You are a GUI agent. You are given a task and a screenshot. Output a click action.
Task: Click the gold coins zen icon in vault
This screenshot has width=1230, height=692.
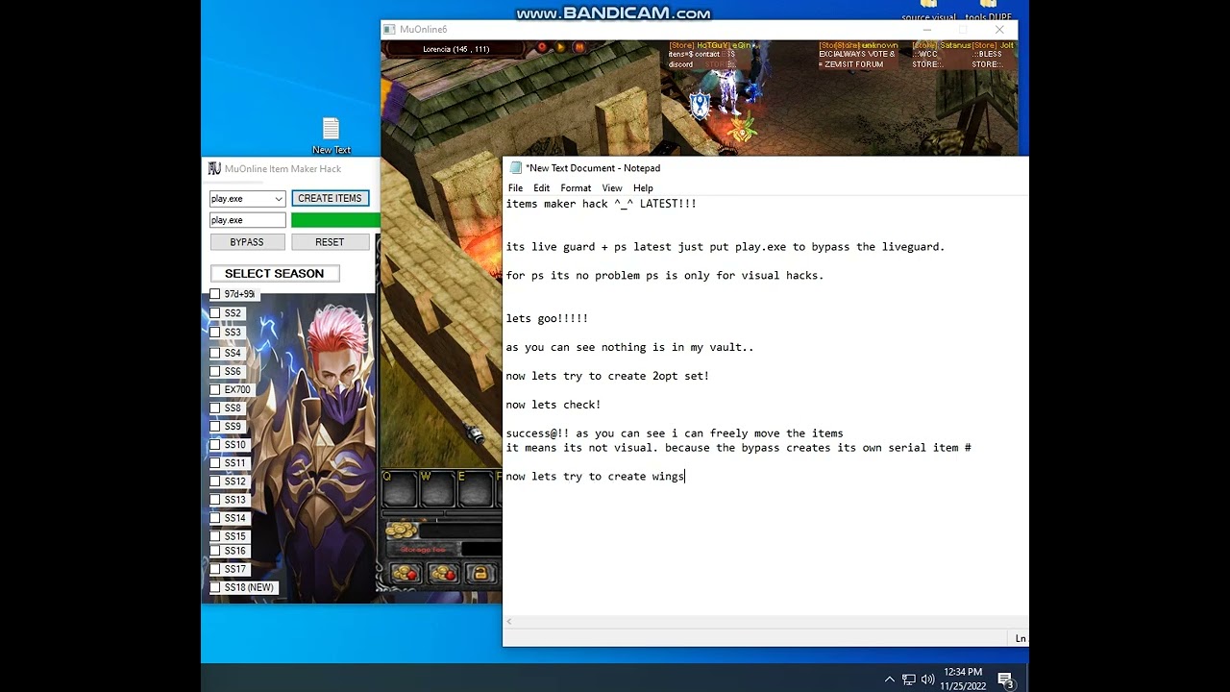point(401,531)
